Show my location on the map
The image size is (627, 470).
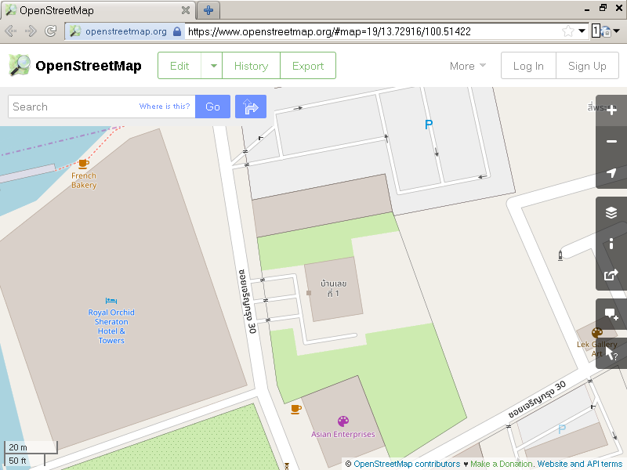(611, 173)
